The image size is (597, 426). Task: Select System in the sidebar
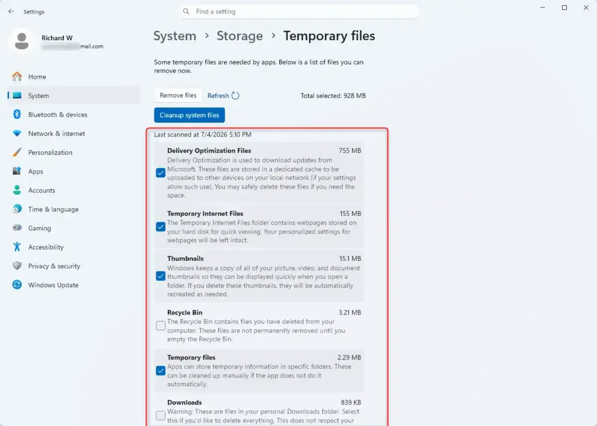(73, 96)
